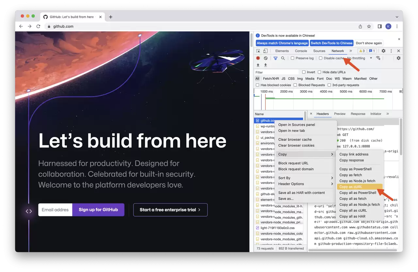Toggle the device toolbar icon

pos(265,51)
